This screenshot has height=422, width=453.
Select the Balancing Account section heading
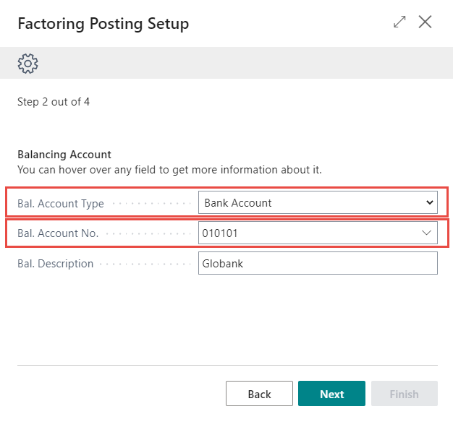click(64, 155)
